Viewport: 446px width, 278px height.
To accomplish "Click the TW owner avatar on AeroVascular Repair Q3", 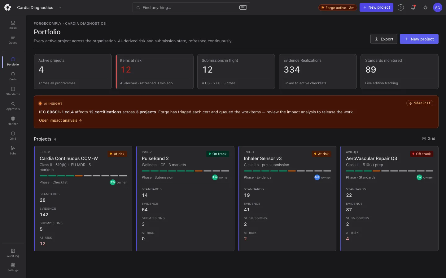I will [419, 177].
